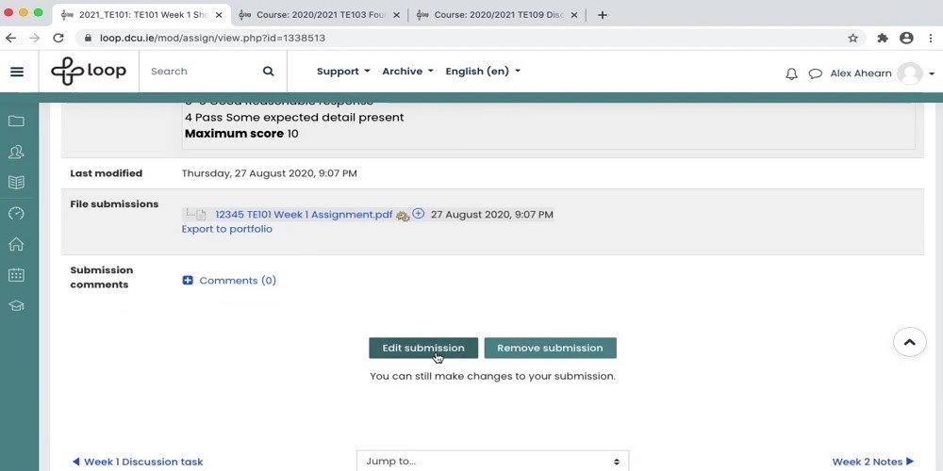The image size is (943, 471).
Task: Switch to the TE109 course browser tab
Action: coord(496,14)
